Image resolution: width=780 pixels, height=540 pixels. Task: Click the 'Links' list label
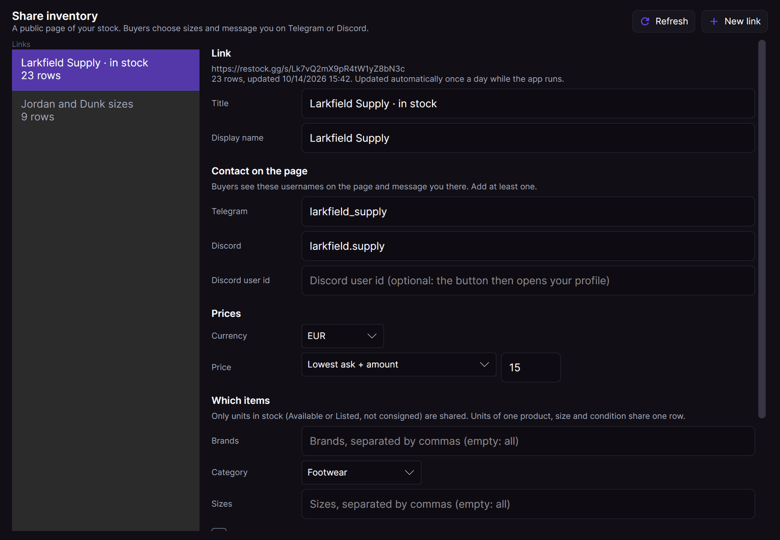(21, 44)
